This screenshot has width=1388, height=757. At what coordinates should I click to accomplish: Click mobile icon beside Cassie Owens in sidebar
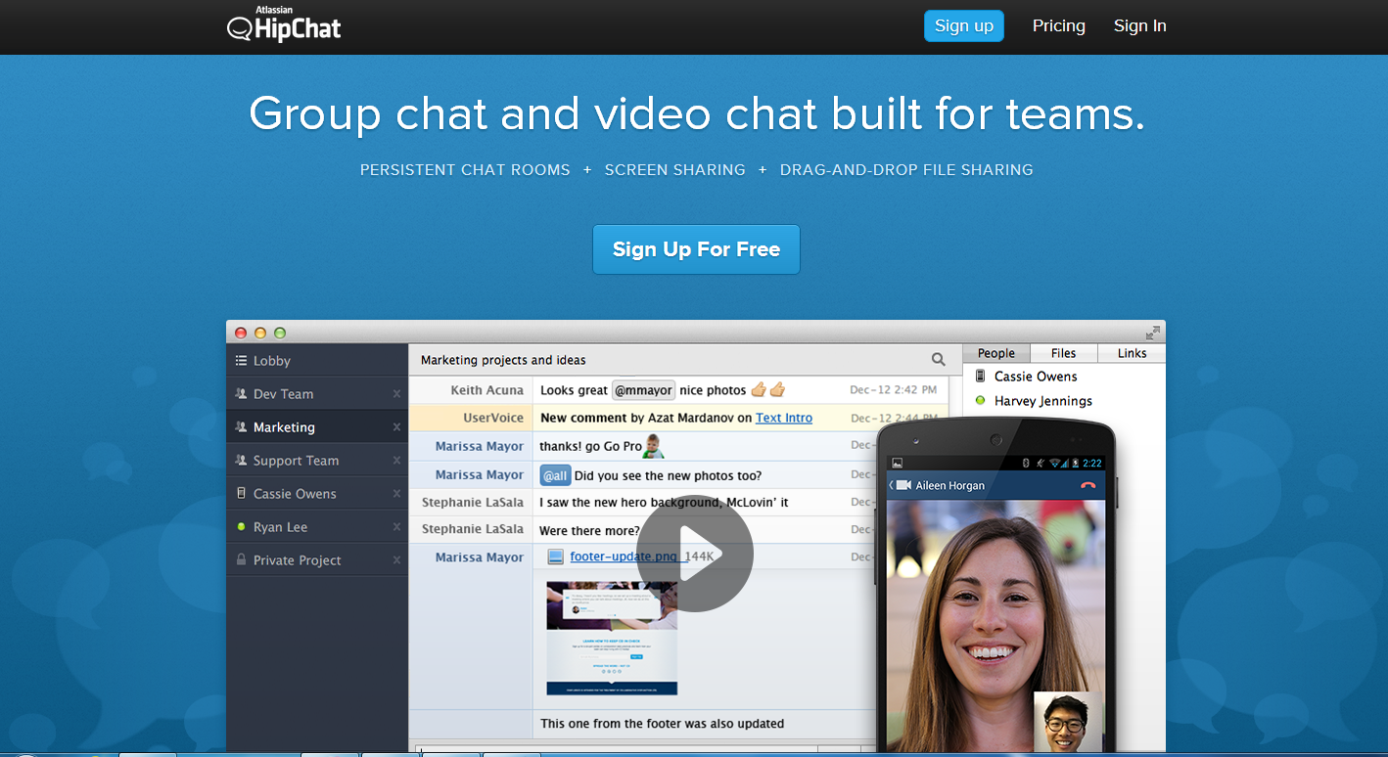[241, 494]
